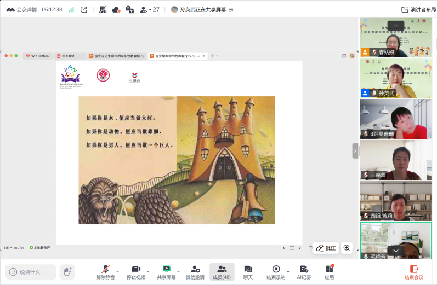
Task: Open AI纪要 AI summary
Action: (x=304, y=272)
